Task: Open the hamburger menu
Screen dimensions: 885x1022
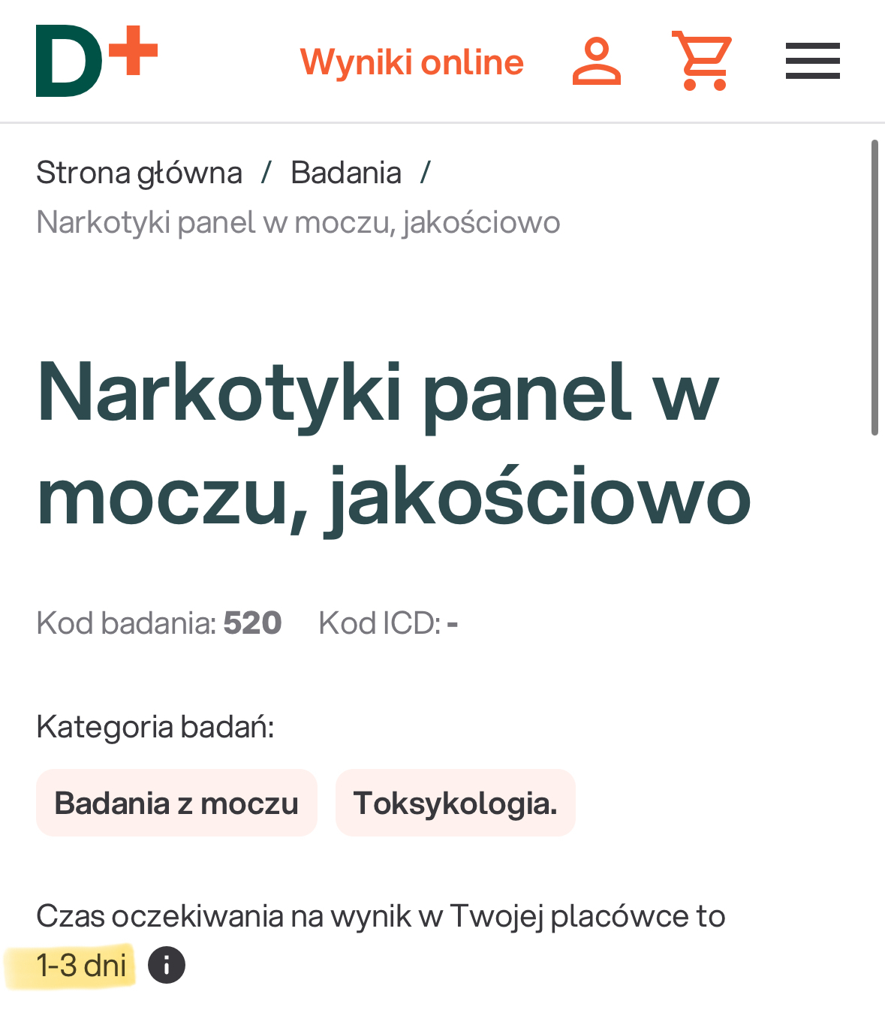Action: pyautogui.click(x=812, y=61)
